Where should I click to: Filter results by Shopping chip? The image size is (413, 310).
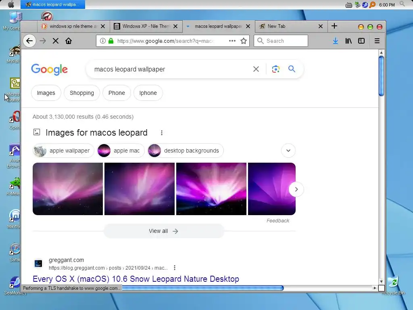(82, 93)
